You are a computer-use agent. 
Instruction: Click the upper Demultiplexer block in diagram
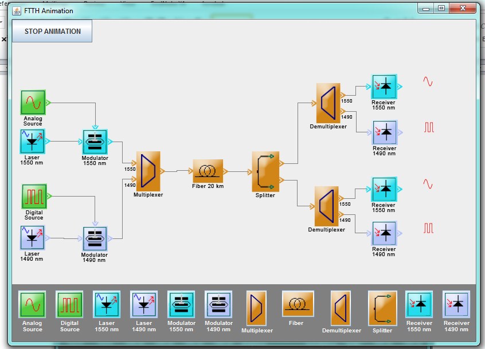pyautogui.click(x=328, y=103)
